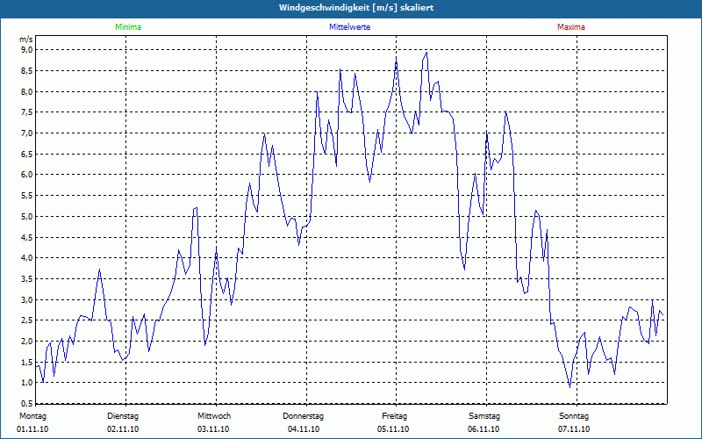Click the 1,0 y-axis value
Screen dimensions: 702x439
tap(27, 383)
